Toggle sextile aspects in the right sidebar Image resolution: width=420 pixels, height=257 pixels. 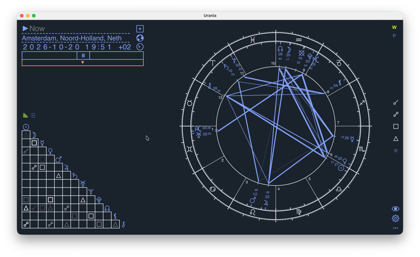[395, 151]
